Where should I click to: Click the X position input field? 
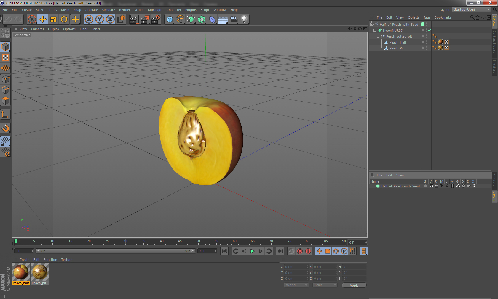(x=297, y=267)
